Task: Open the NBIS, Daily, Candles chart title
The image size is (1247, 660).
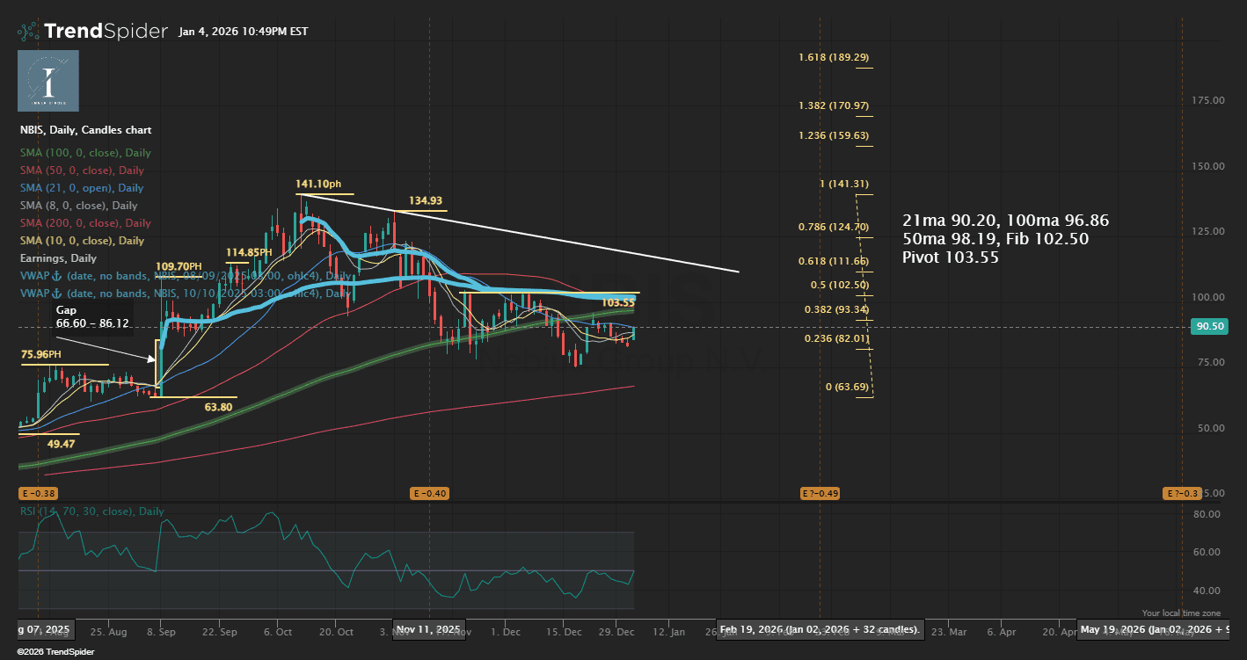Action: coord(85,130)
